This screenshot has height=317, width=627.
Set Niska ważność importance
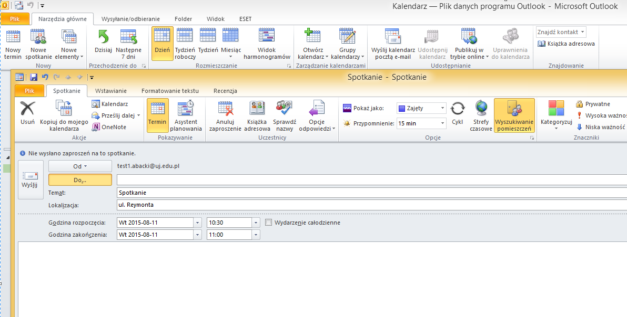(601, 127)
